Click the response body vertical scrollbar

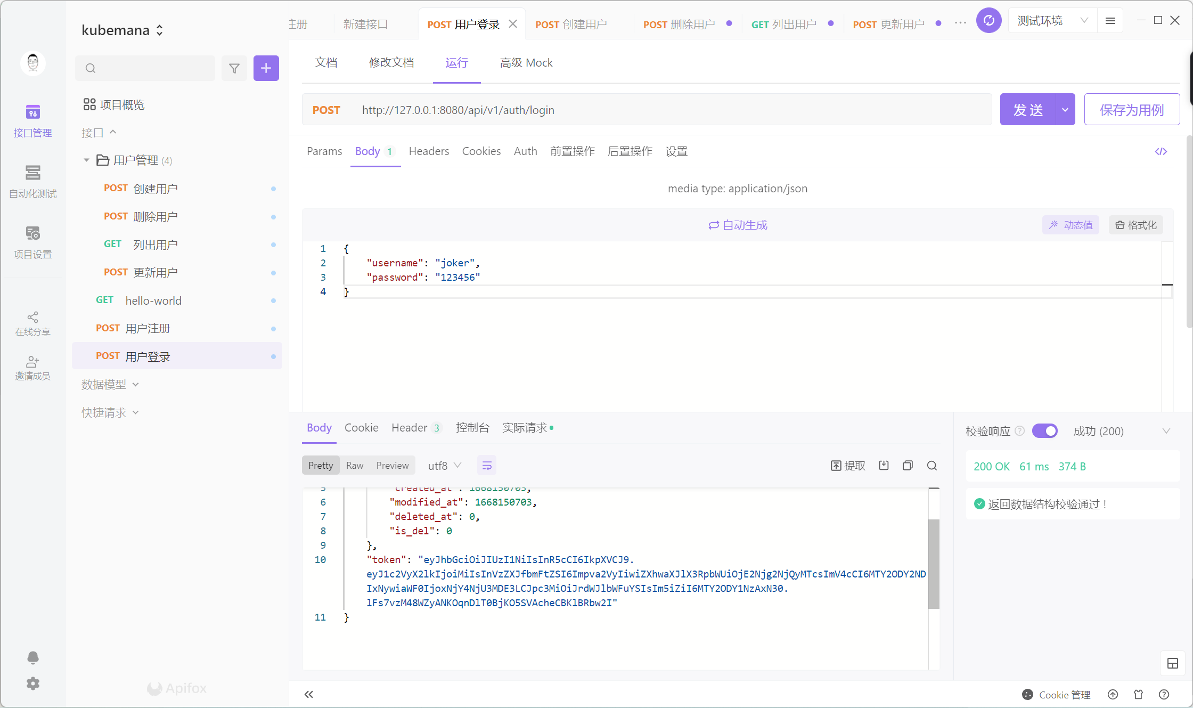pyautogui.click(x=934, y=564)
